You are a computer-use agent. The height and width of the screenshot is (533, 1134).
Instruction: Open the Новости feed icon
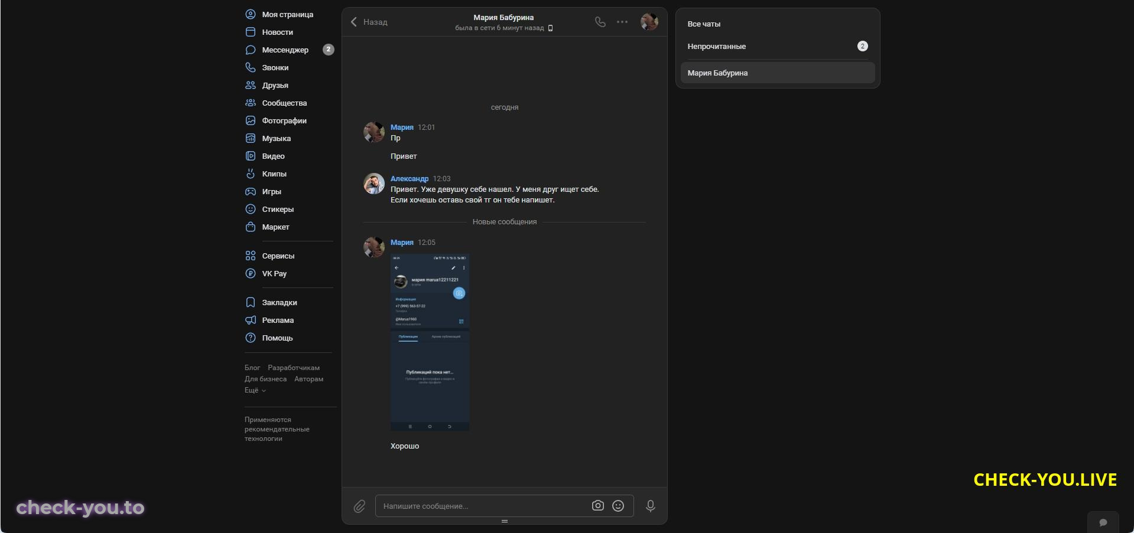coord(251,32)
